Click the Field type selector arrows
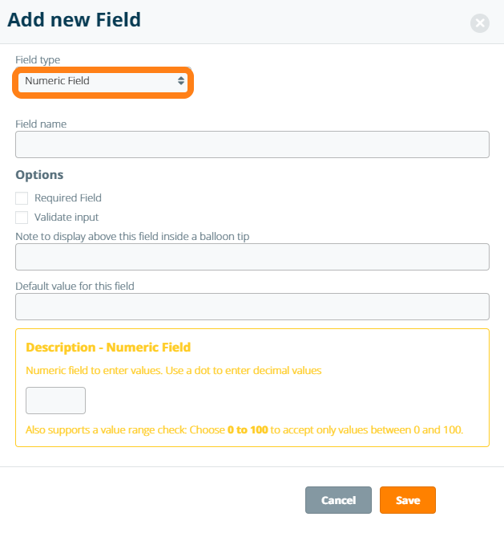Screen dimensions: 504x537 (x=181, y=81)
